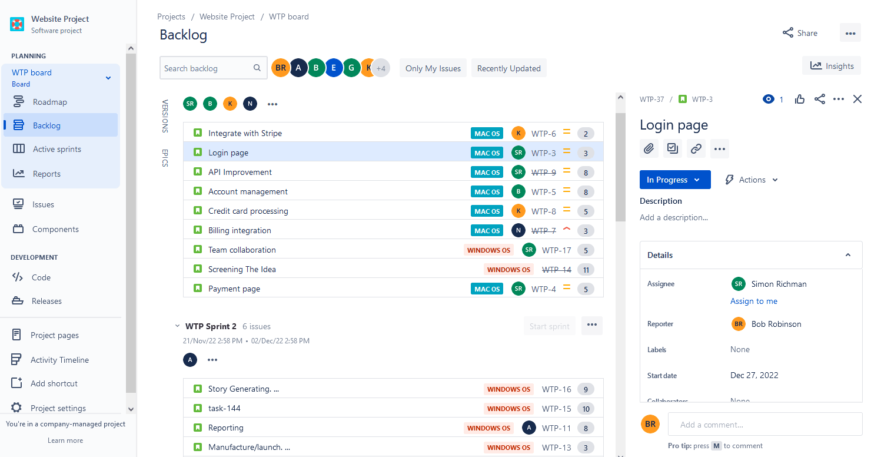The image size is (871, 457).
Task: Enable the Only My Issues filter
Action: tap(433, 68)
